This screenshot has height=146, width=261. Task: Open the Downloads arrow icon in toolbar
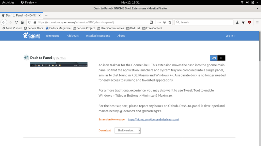(x=238, y=22)
